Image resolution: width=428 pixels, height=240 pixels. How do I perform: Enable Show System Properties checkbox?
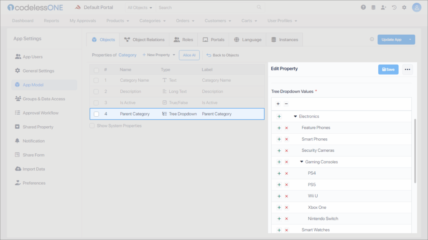tap(92, 126)
